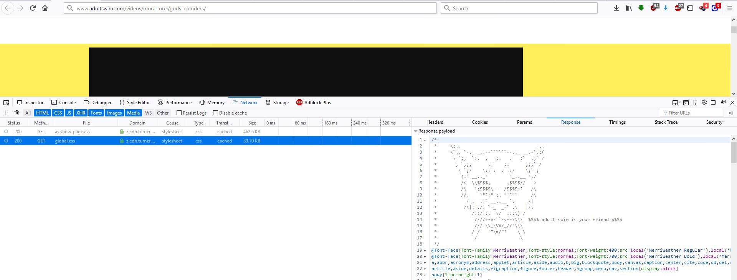Sort requests by Size column

252,123
